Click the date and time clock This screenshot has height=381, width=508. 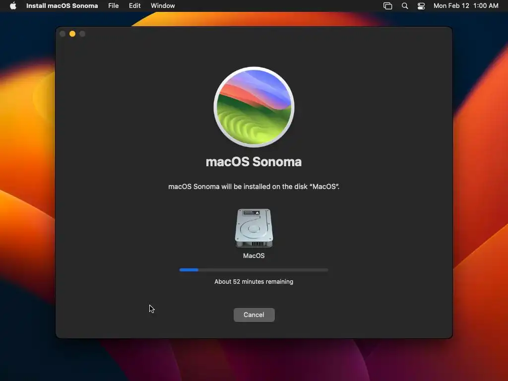click(465, 6)
